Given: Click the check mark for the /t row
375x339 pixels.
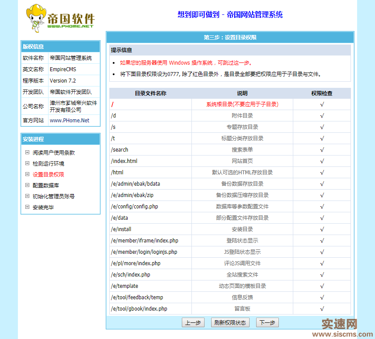Looking at the screenshot, I should (322, 138).
